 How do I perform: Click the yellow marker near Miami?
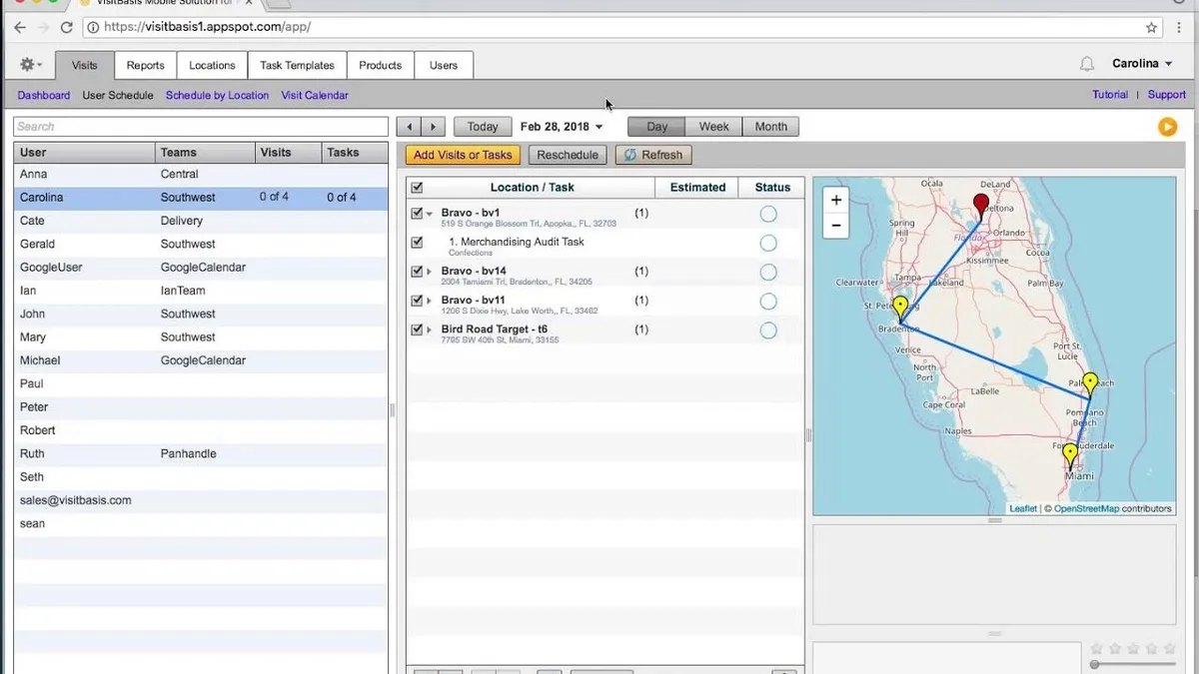(1070, 456)
